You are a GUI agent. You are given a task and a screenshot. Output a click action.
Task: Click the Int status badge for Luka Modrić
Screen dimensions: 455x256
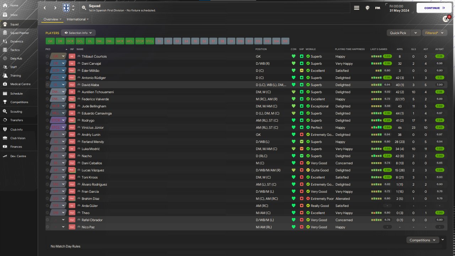click(72, 149)
